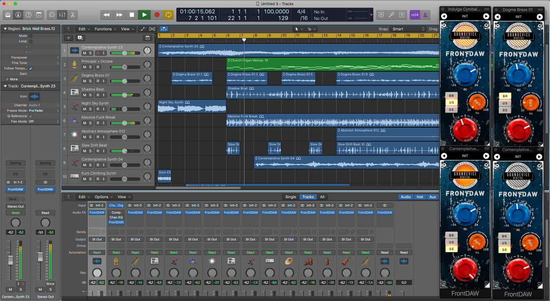Click the Replace mode shield icon
Screen dimensions: 550x301
(381, 15)
